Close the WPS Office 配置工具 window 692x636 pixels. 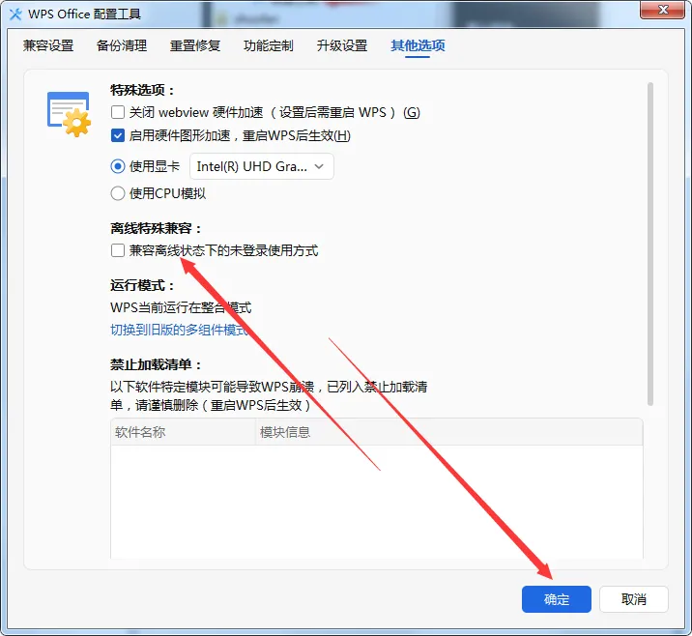[x=662, y=10]
